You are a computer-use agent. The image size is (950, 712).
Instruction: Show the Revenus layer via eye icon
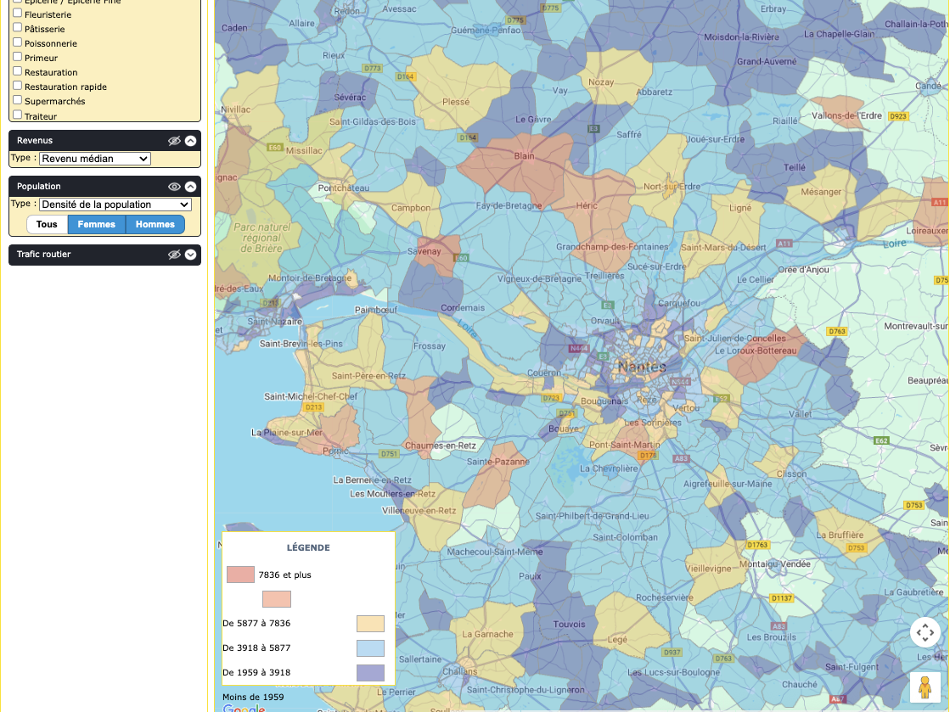pos(175,141)
